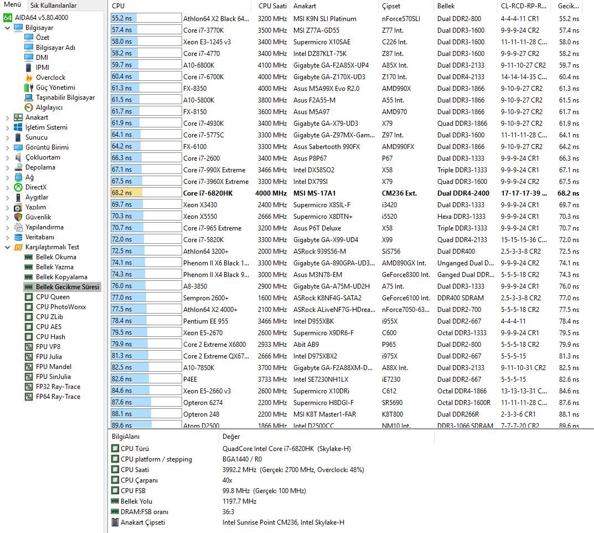Screen dimensions: 594x533
Task: Click the AIDA64 v5.80.4000 root icon
Action: coord(8,17)
